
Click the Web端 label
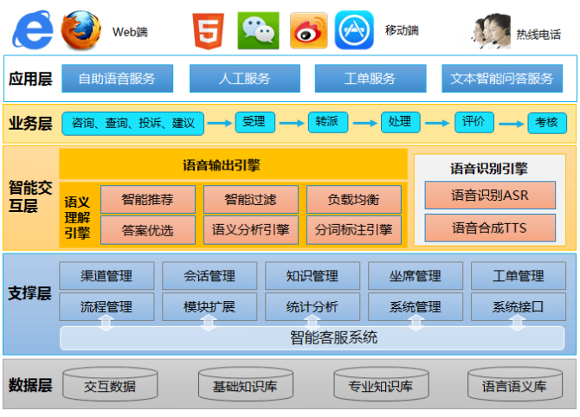pos(130,33)
